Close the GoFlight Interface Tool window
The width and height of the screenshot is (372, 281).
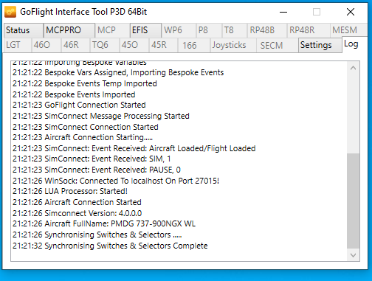click(x=351, y=12)
